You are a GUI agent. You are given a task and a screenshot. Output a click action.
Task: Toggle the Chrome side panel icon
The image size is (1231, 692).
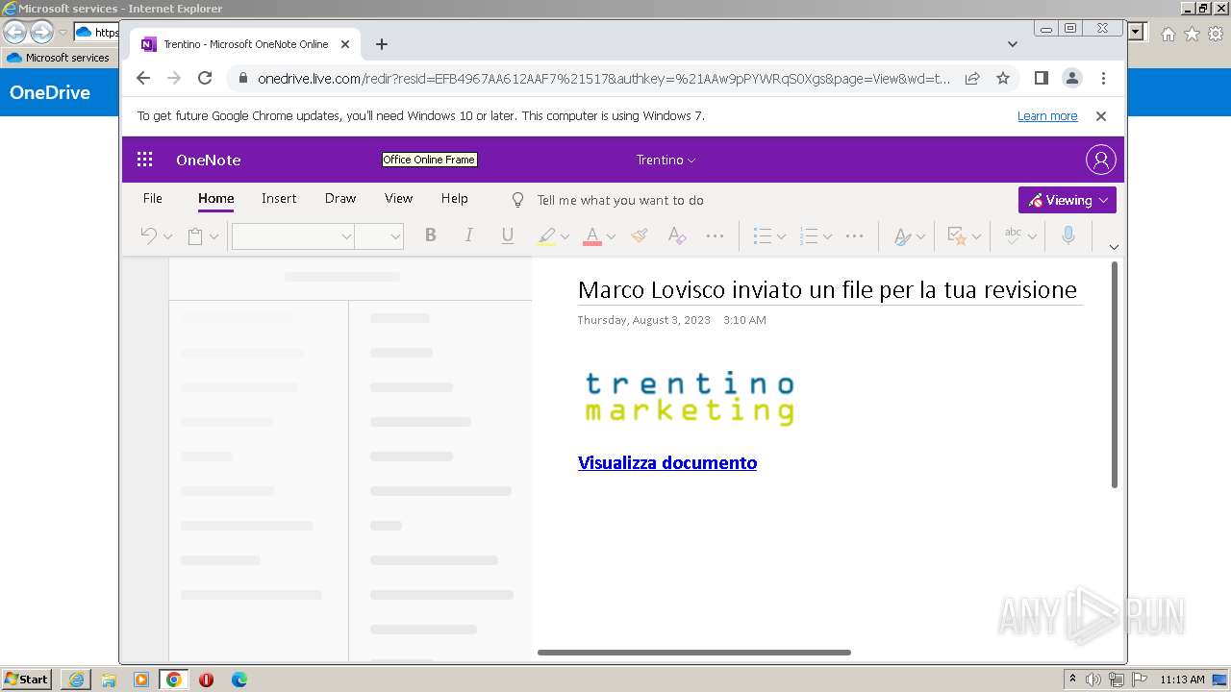1041,78
